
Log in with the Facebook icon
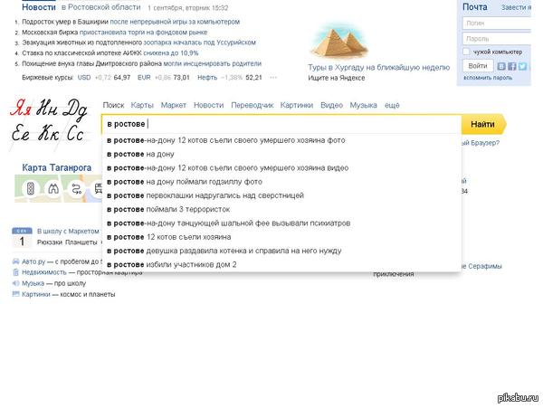pos(512,66)
